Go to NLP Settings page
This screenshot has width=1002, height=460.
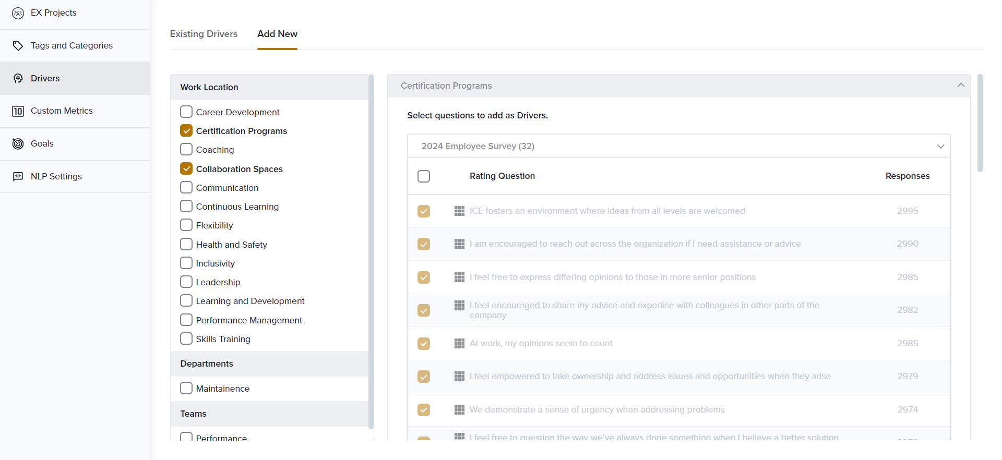point(56,176)
